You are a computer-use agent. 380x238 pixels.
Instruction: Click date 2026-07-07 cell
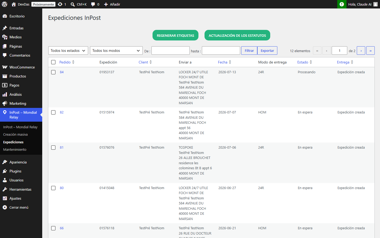click(227, 112)
